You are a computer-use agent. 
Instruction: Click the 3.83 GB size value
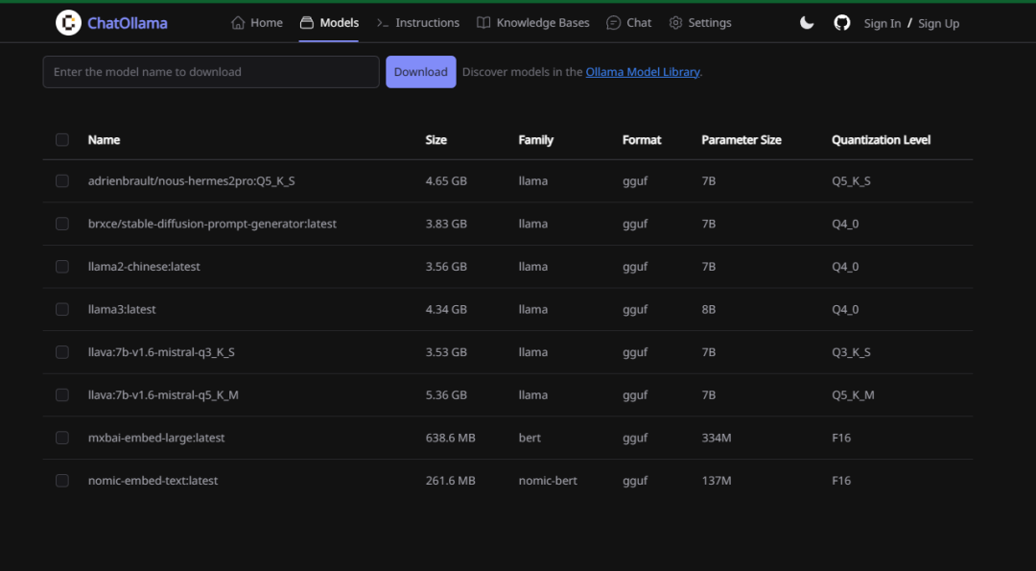click(x=446, y=224)
